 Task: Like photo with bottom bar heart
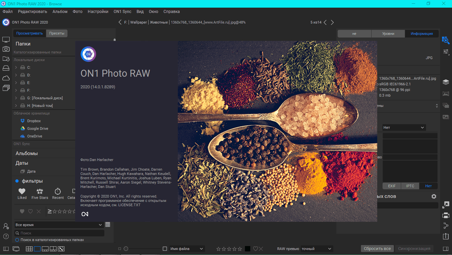(x=255, y=249)
